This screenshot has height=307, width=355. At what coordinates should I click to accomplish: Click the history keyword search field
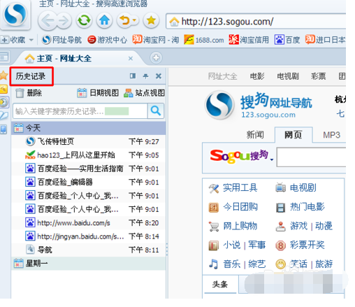80,111
